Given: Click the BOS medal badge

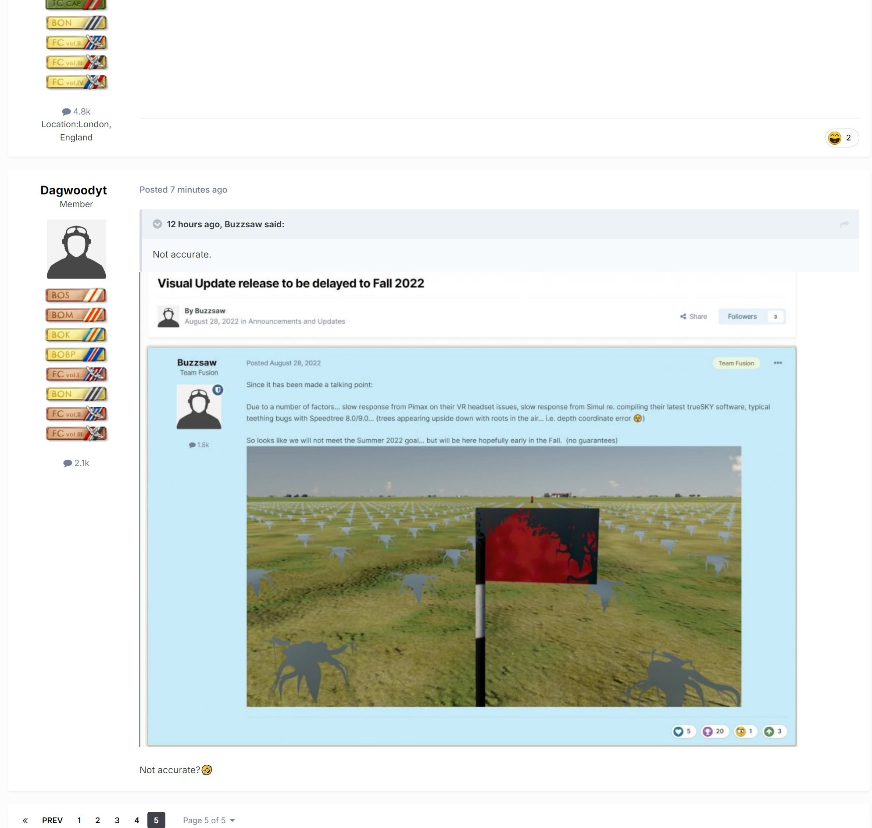Looking at the screenshot, I should click(76, 295).
